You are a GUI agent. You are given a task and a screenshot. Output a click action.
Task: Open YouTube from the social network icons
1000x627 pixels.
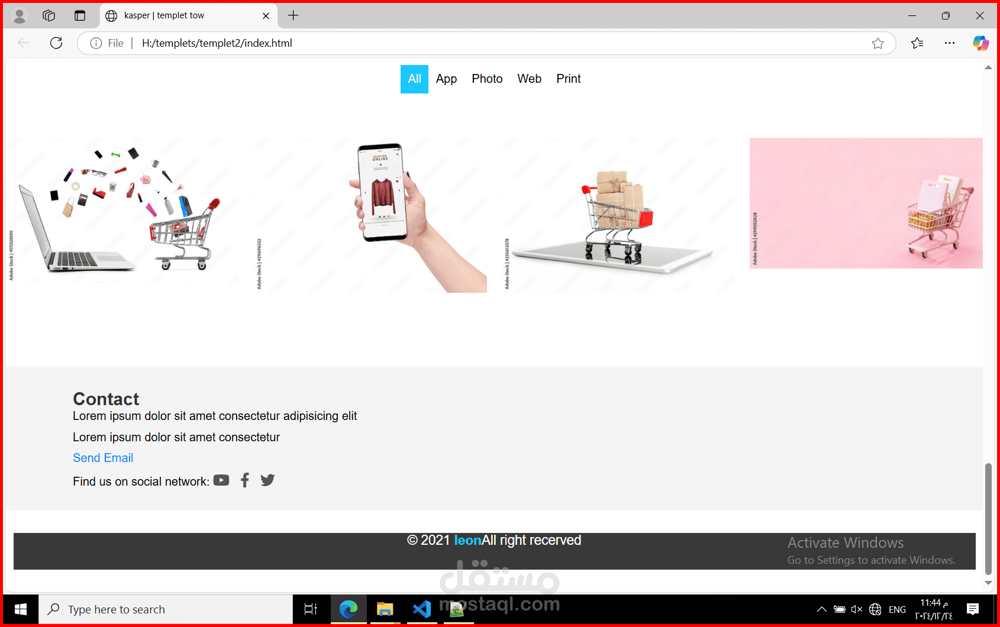click(x=221, y=480)
